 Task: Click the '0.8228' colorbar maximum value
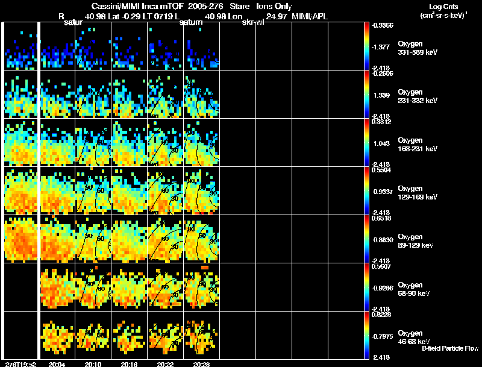[381, 315]
